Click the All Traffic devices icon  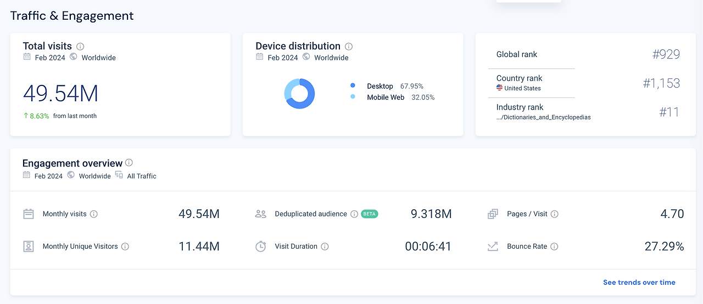tap(119, 175)
